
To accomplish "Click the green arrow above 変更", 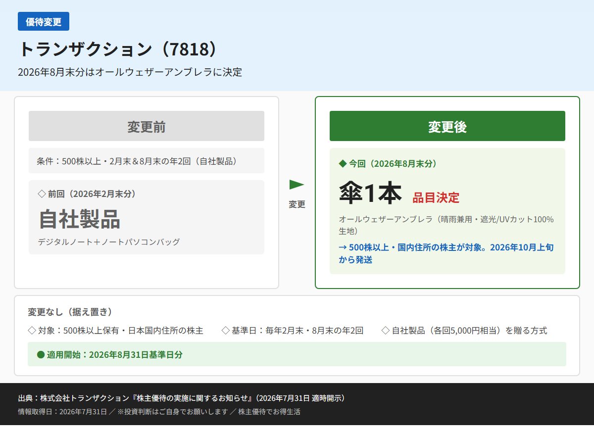I will coord(297,185).
